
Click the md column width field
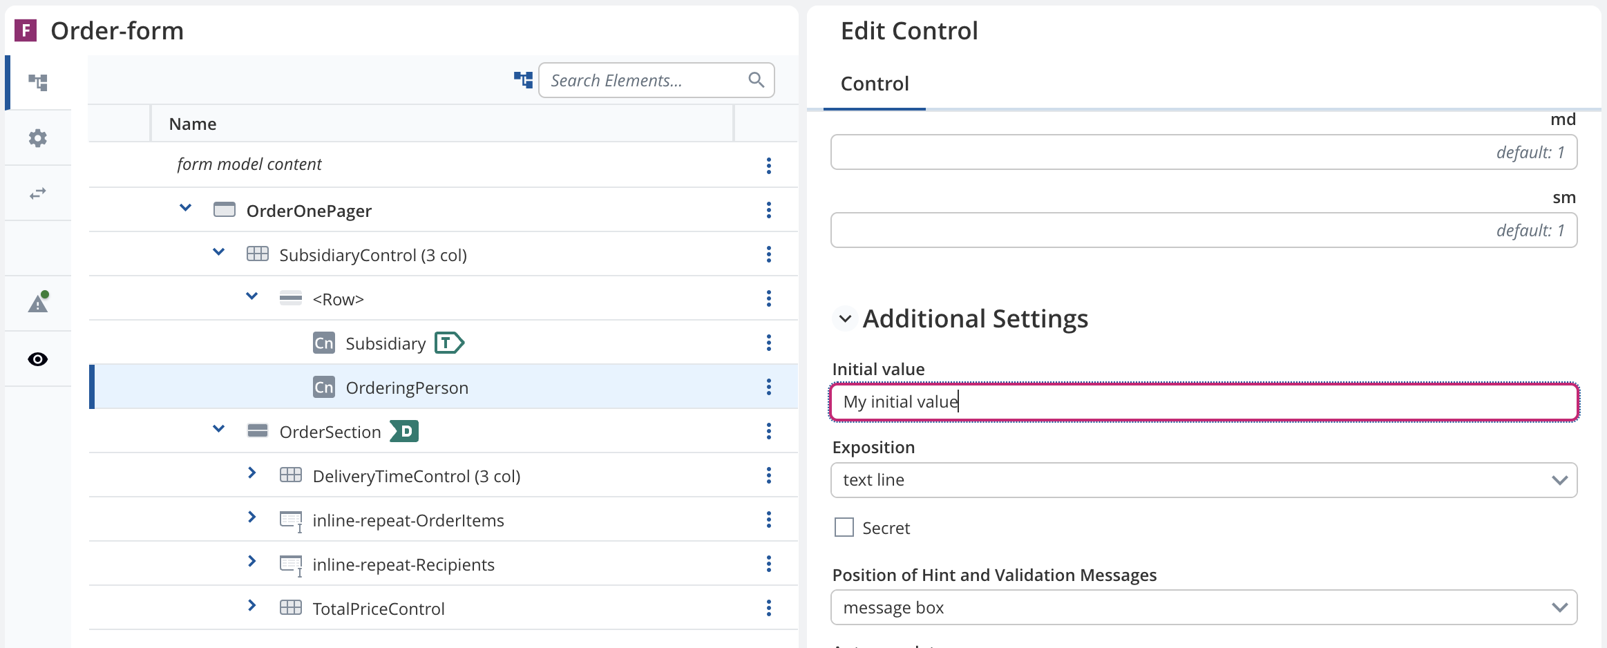click(1204, 152)
